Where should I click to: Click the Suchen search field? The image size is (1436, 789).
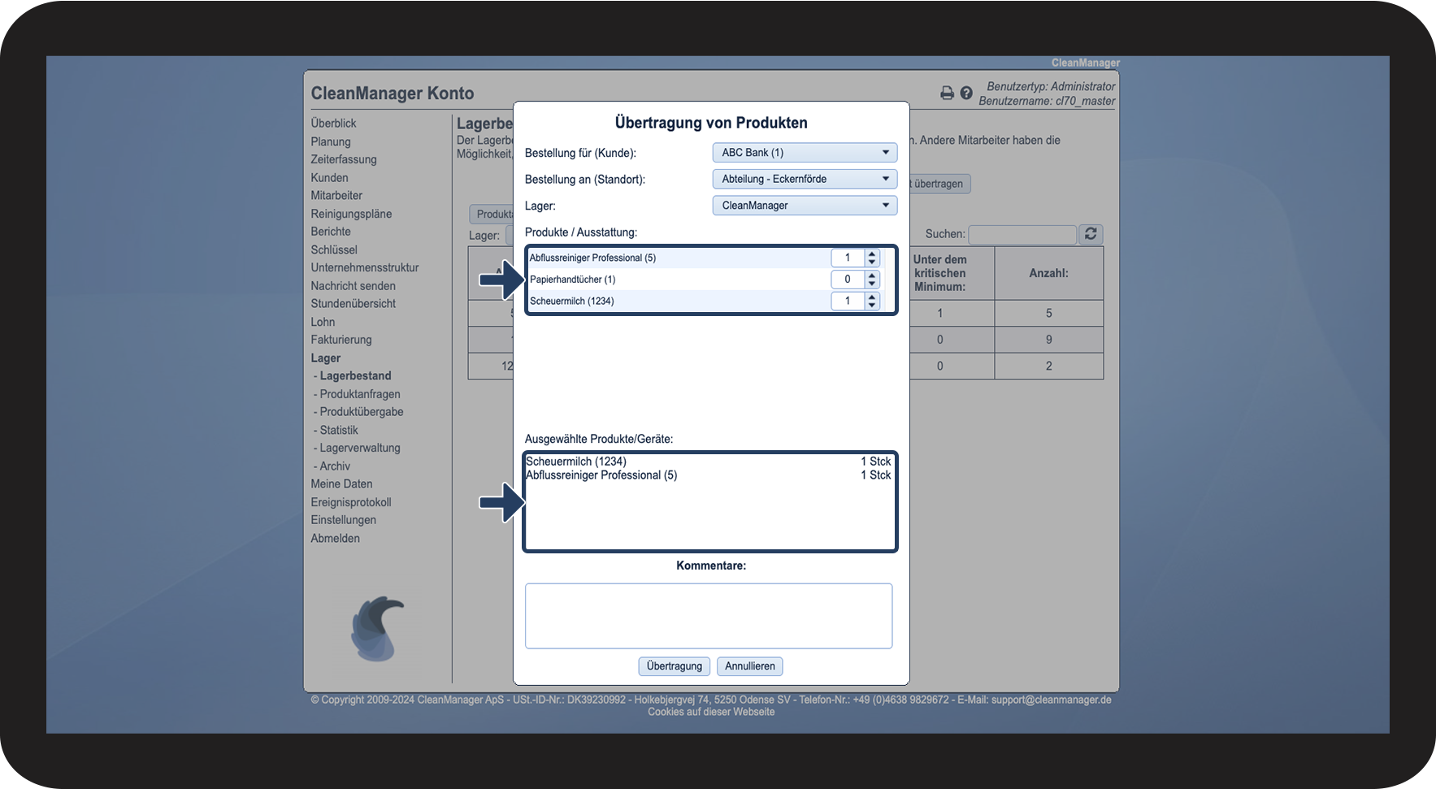[1022, 235]
